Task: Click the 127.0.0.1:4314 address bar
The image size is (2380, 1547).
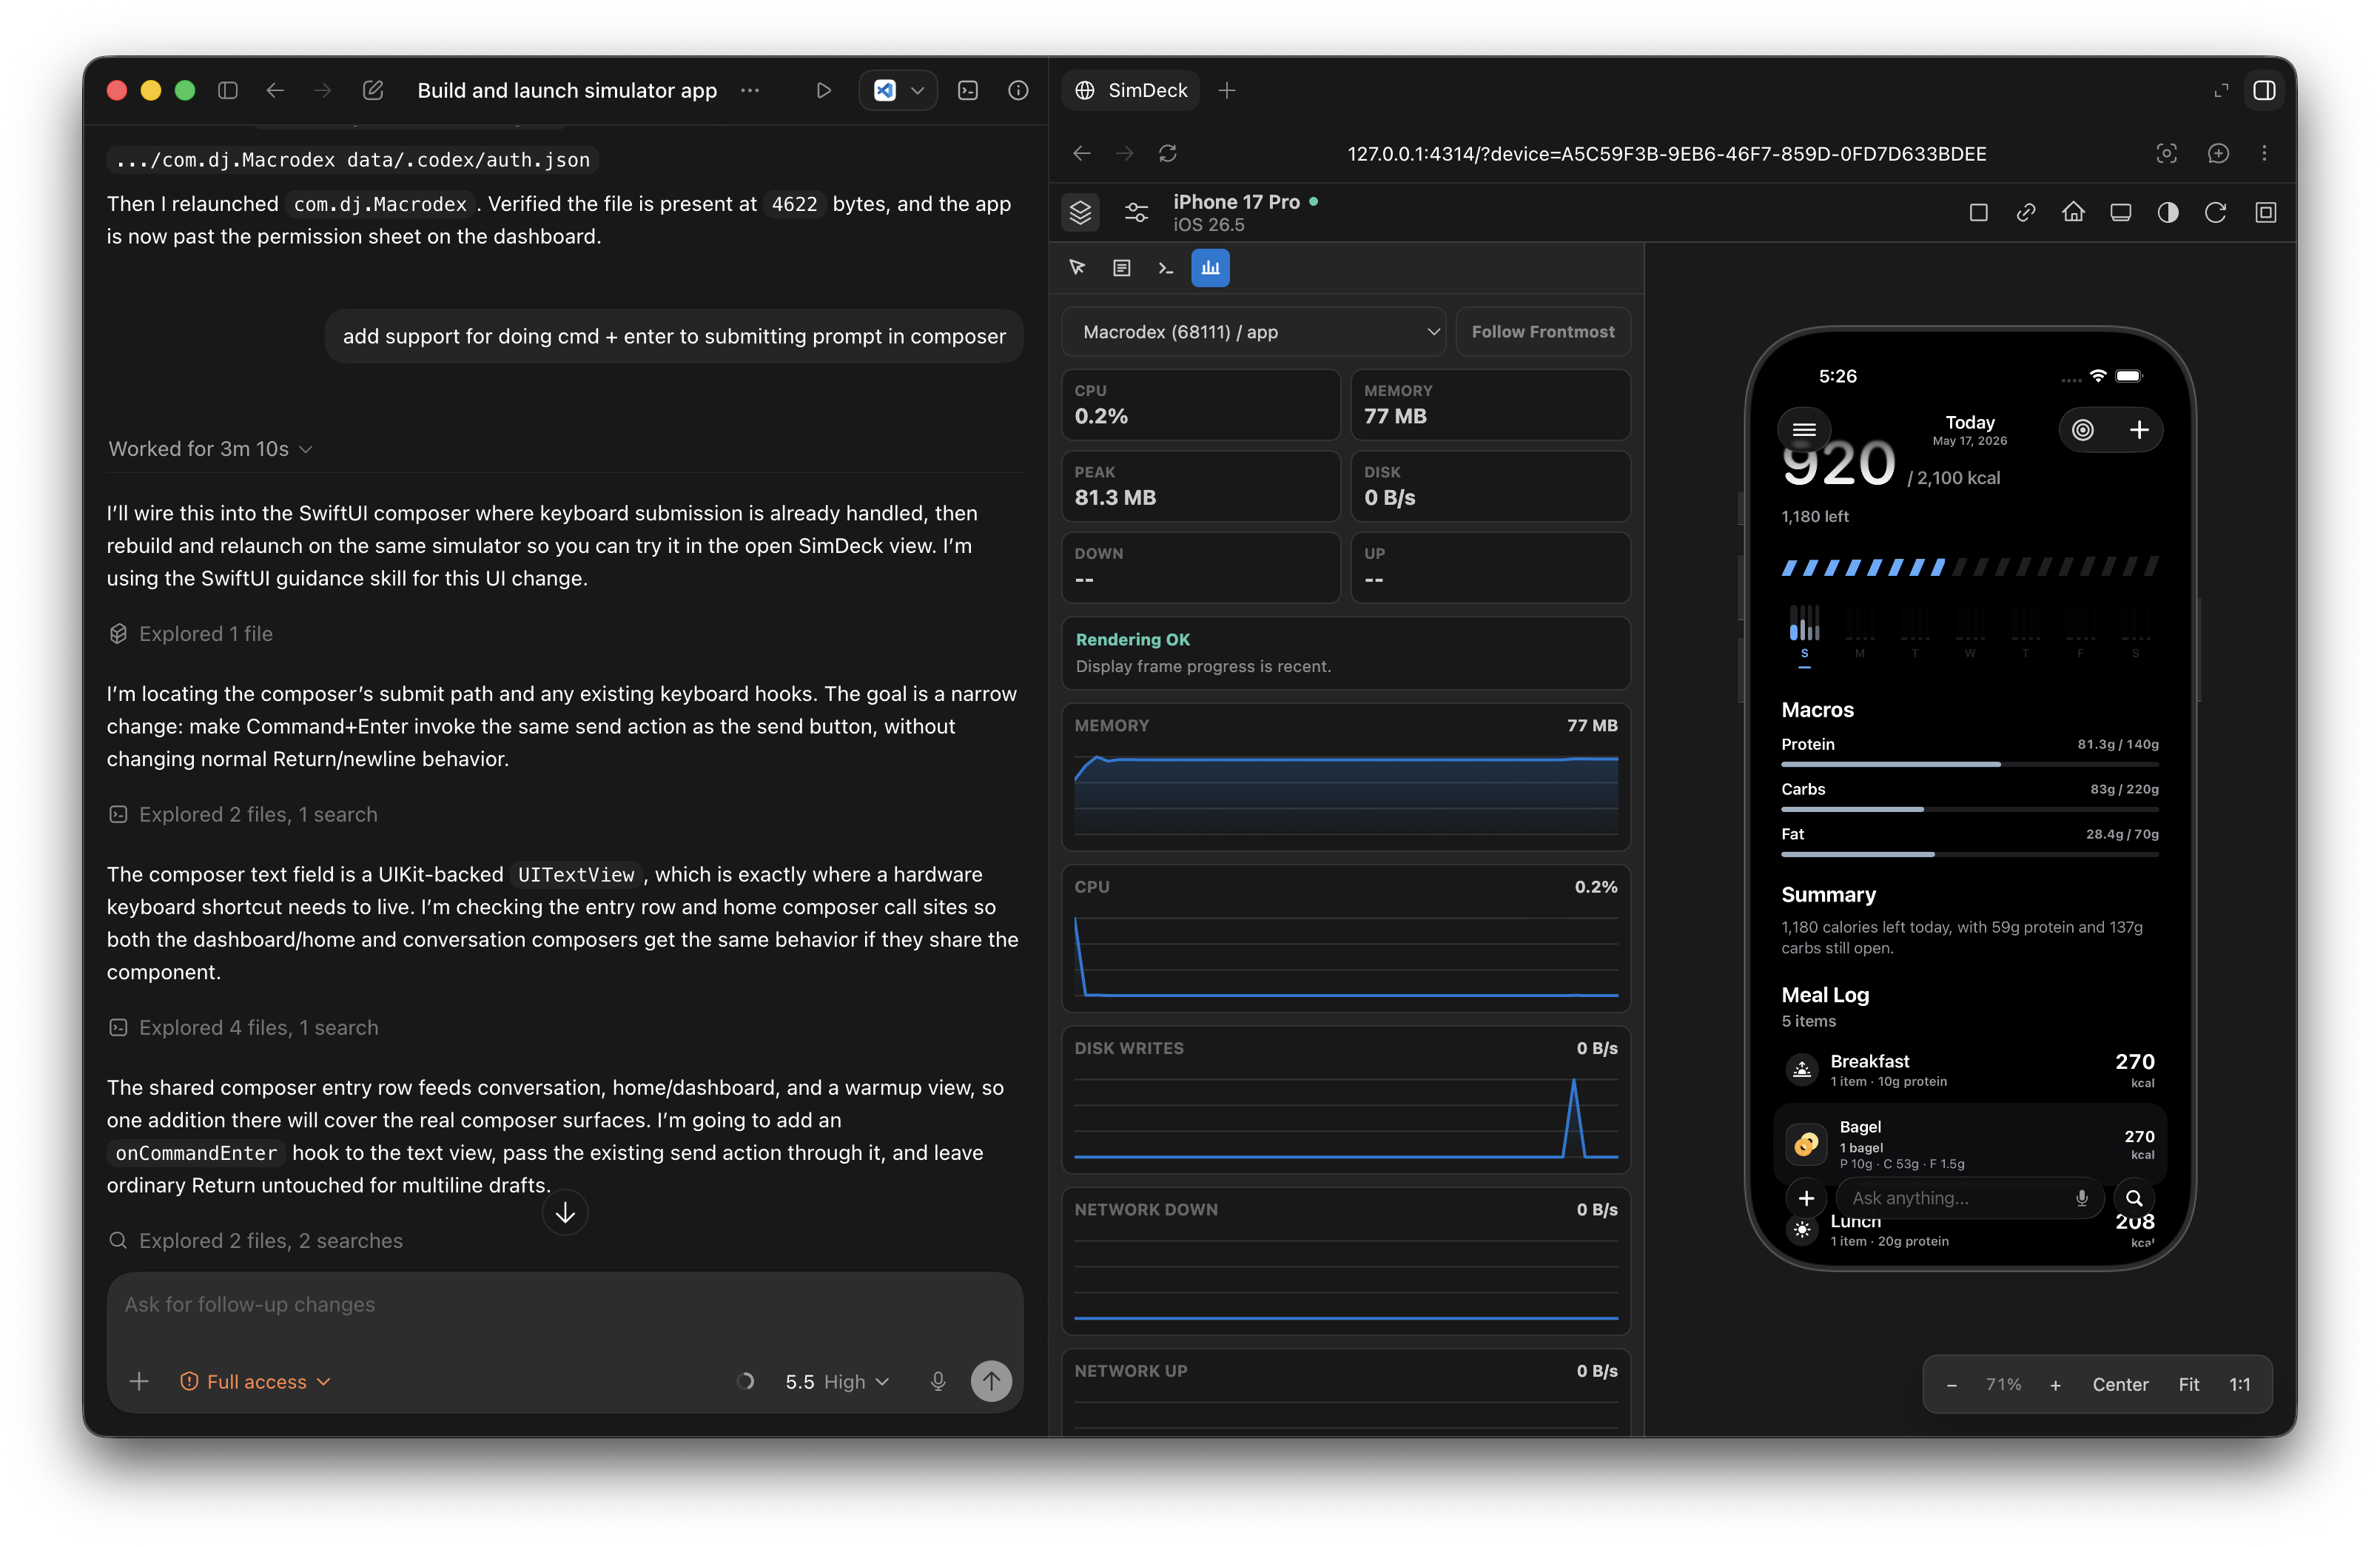Action: 1667,153
